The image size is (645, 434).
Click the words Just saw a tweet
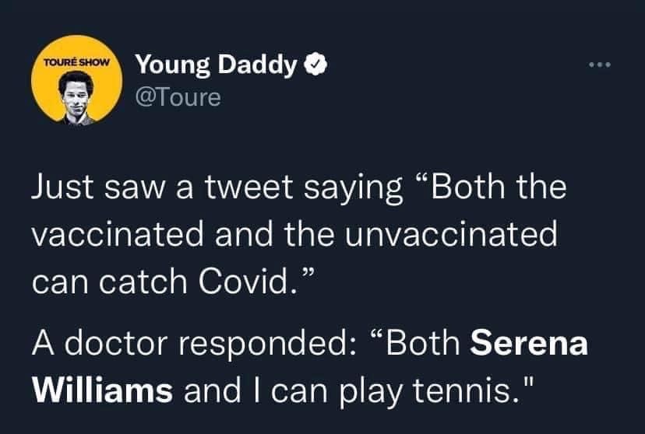click(x=162, y=187)
